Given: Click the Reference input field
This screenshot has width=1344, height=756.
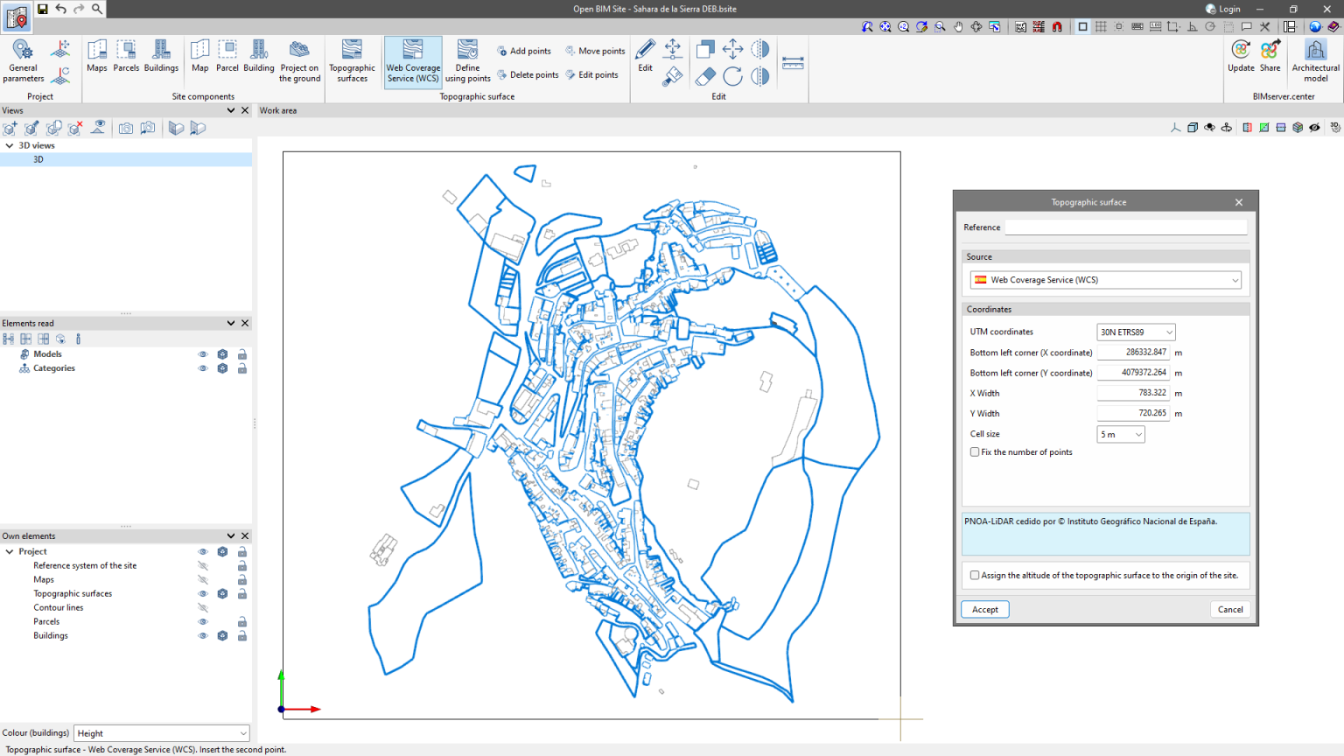Looking at the screenshot, I should 1125,227.
